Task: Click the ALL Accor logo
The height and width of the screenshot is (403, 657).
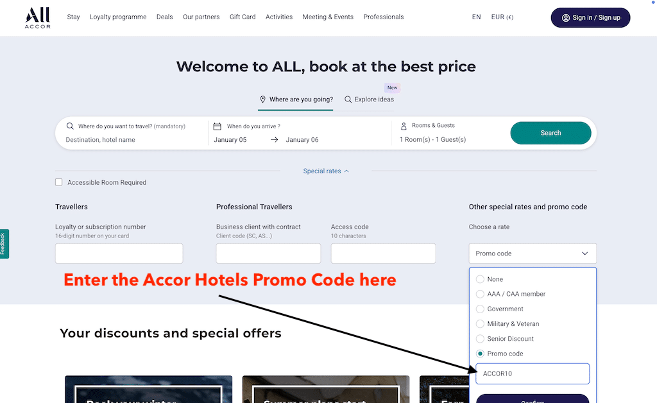Action: [x=38, y=17]
